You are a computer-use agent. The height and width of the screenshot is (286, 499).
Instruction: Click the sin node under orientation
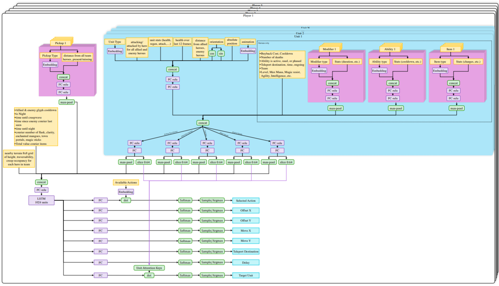coord(221,53)
